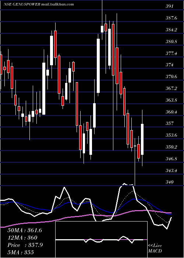The height and width of the screenshot is (258, 184).
Task: Select the 367.2 price axis label
Action: pyautogui.click(x=171, y=88)
